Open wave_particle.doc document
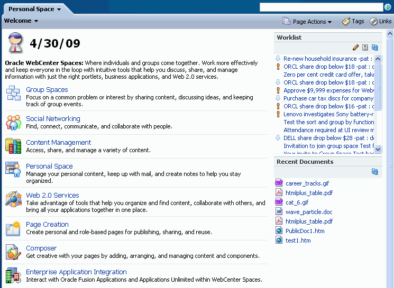The height and width of the screenshot is (288, 394). pos(309,212)
